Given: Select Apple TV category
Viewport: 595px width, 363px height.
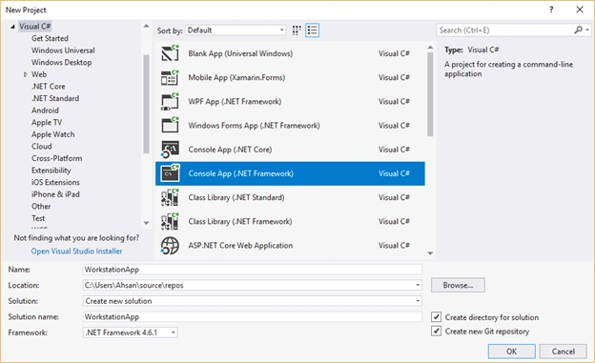Looking at the screenshot, I should coord(47,123).
